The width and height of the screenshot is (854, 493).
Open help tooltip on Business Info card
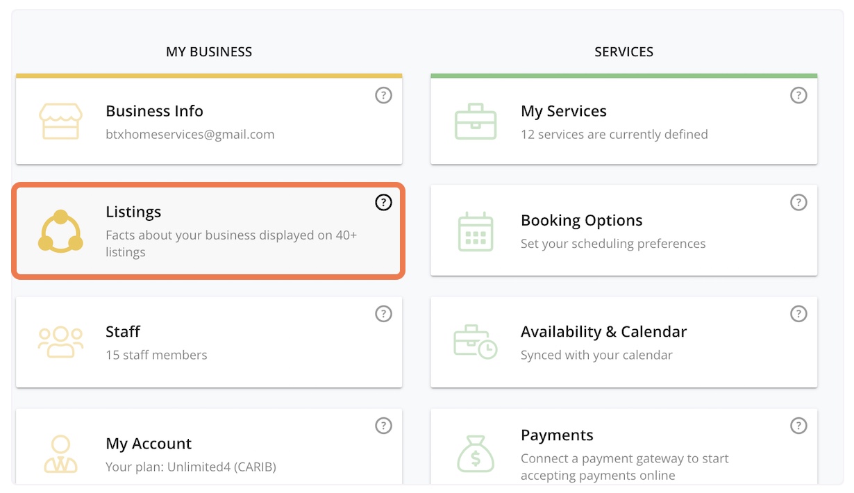pyautogui.click(x=383, y=95)
